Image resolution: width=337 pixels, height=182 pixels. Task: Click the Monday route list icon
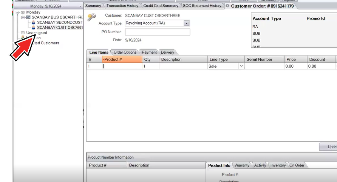tap(23, 12)
